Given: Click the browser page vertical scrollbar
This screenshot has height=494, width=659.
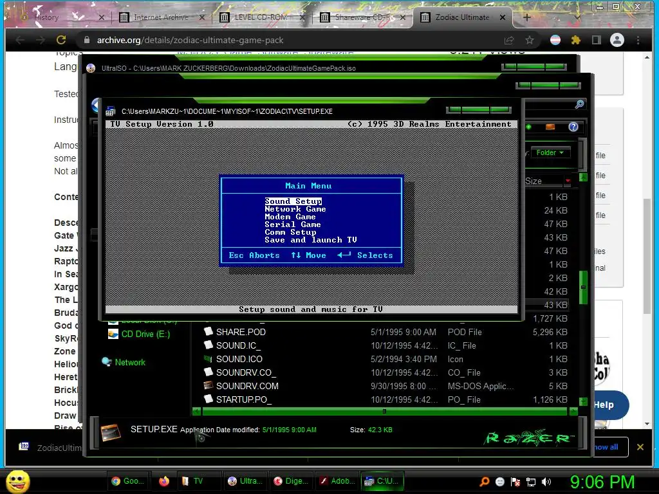Looking at the screenshot, I should tap(647, 256).
